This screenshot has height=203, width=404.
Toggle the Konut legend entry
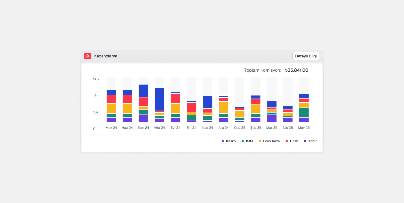[311, 141]
